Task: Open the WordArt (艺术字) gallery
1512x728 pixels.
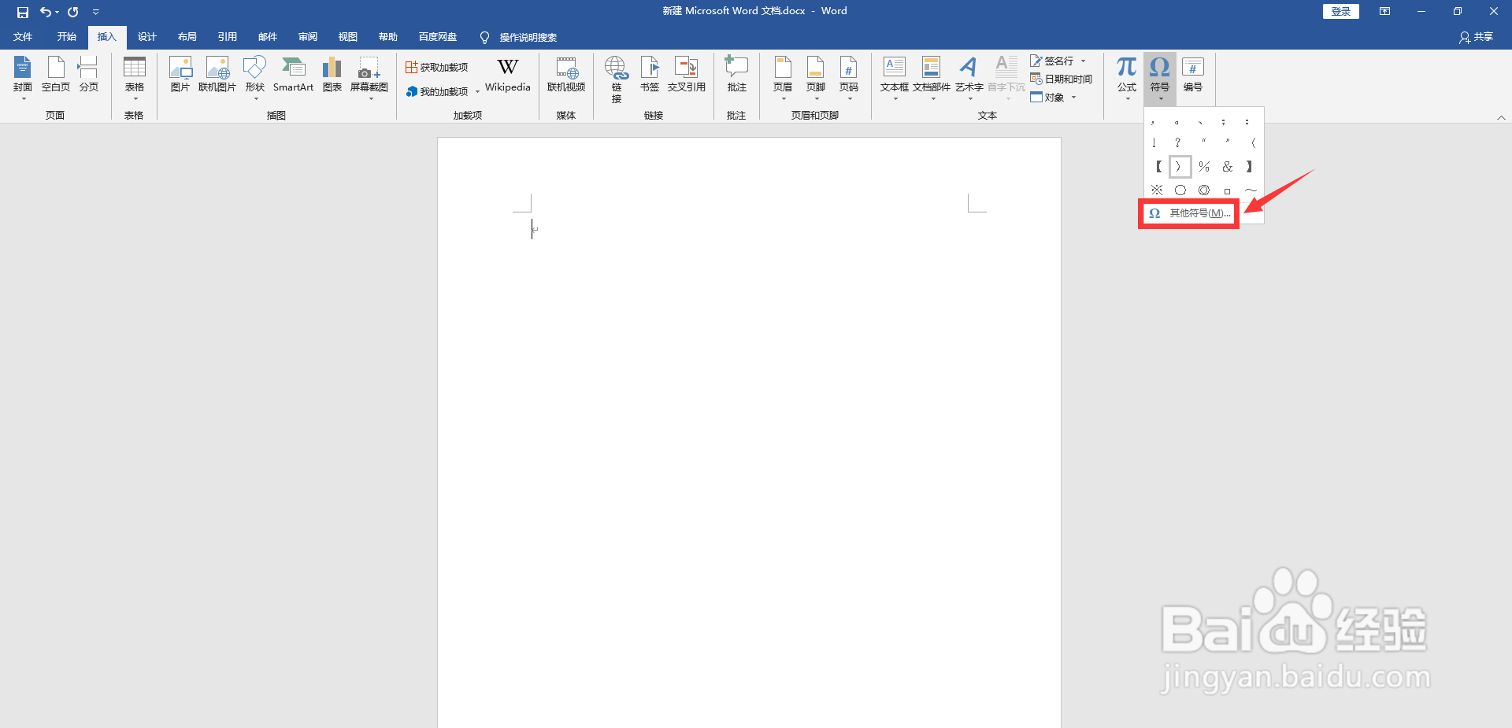Action: coord(969,77)
